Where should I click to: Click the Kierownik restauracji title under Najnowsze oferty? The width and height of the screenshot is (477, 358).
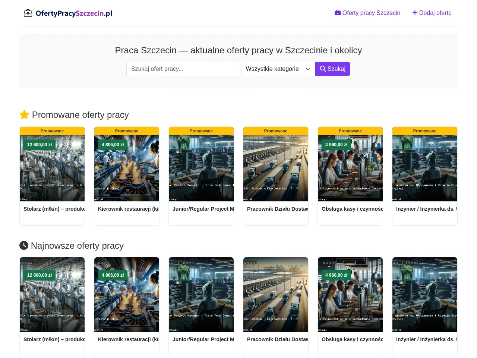(x=129, y=339)
